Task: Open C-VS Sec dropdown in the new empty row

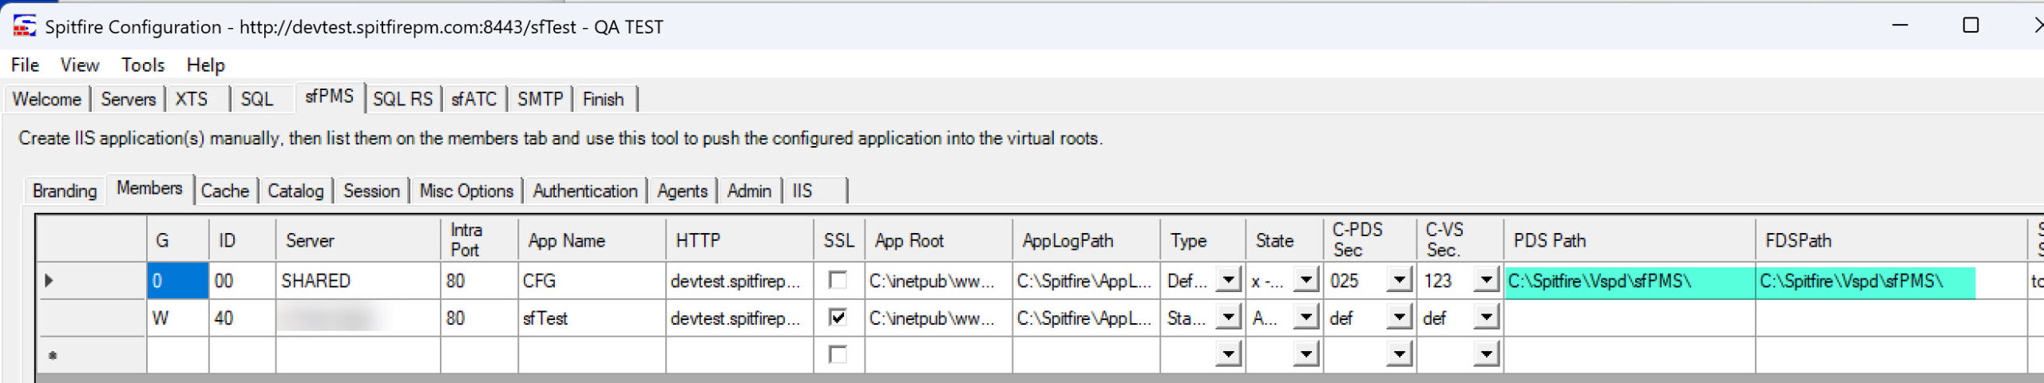Action: [x=1486, y=354]
